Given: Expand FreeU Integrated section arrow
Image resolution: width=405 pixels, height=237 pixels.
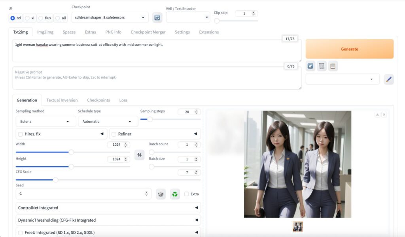Looking at the screenshot, I should 197,232.
